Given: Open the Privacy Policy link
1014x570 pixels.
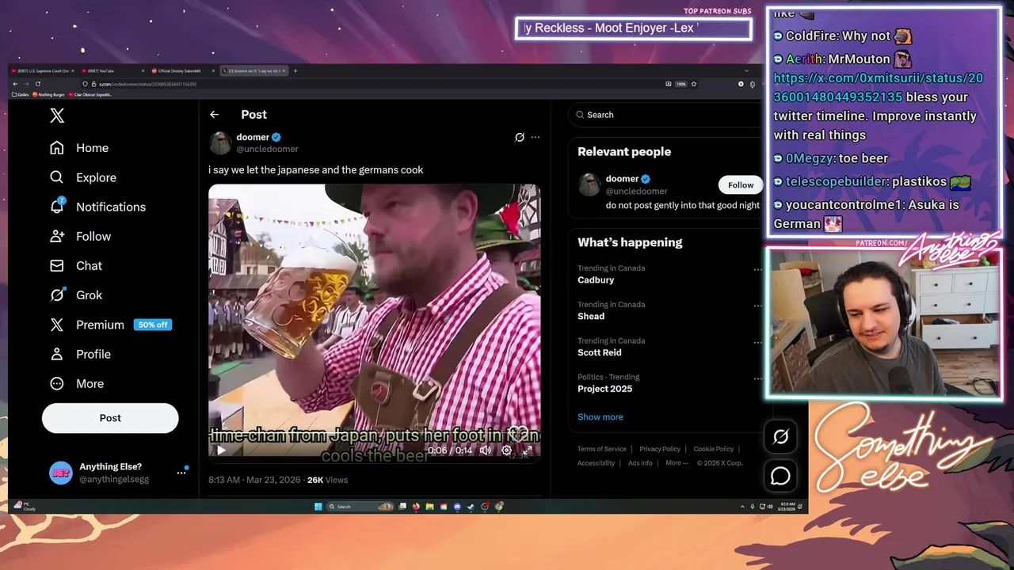Looking at the screenshot, I should coord(660,449).
